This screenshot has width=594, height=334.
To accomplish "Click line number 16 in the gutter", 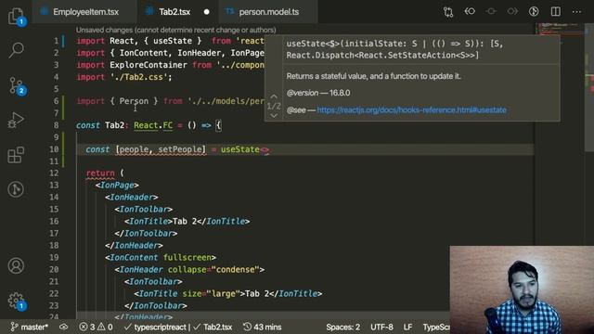I will (54, 221).
